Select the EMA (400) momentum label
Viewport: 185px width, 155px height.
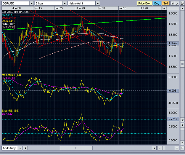[x=8, y=78]
